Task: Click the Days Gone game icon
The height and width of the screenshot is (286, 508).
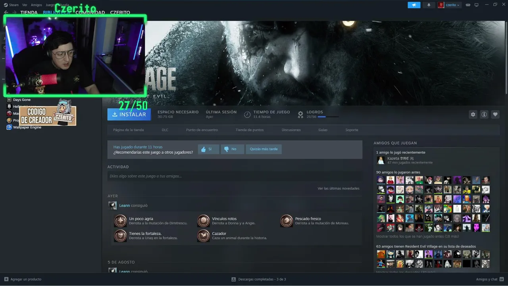Action: [x=9, y=100]
